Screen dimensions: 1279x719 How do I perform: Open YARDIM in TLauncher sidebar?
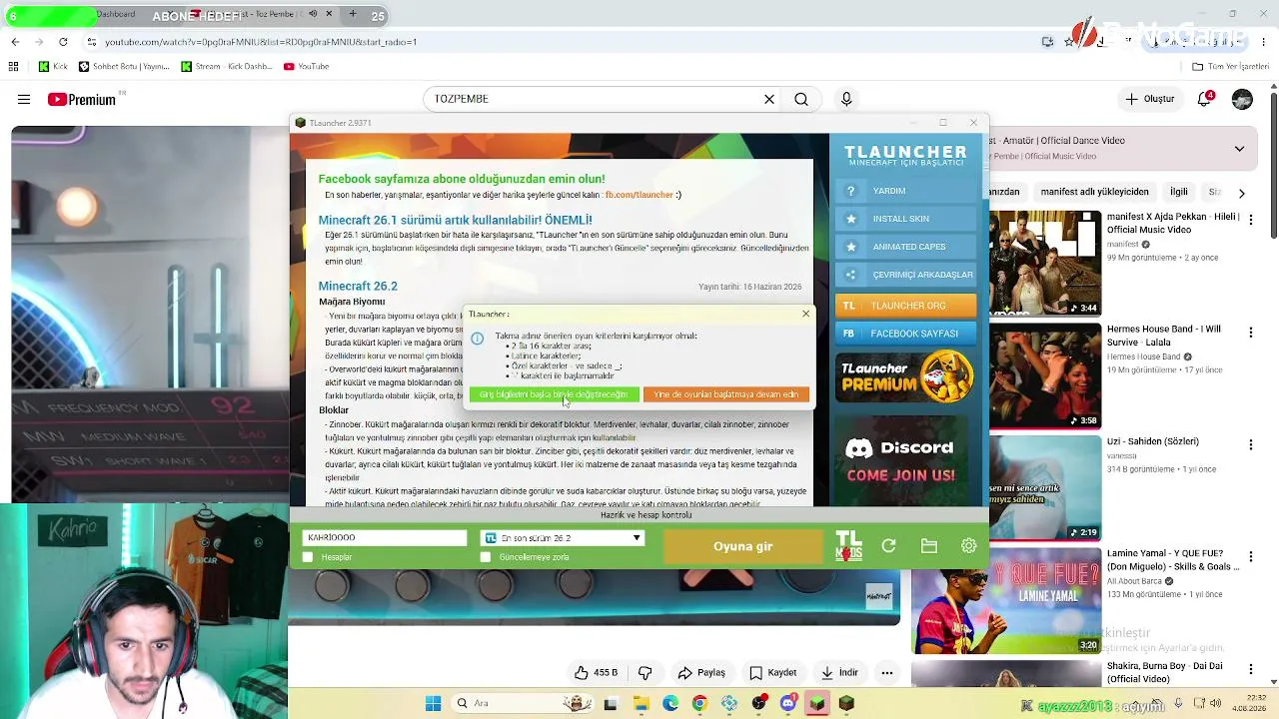pos(904,191)
